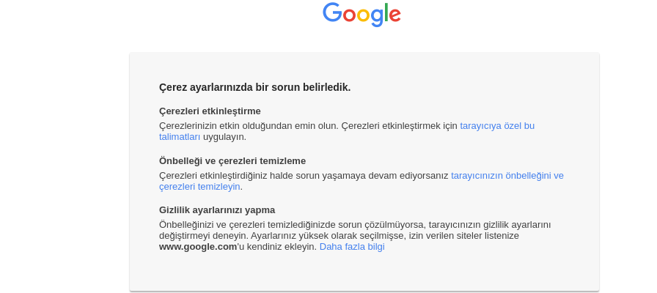657x293 pixels.
Task: Click the 'Çerezleri etkinleştirme' subheading
Action: click(x=210, y=111)
